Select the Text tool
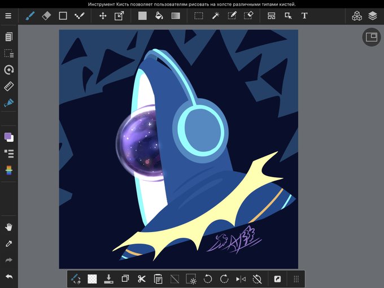The image size is (384, 288). [304, 16]
